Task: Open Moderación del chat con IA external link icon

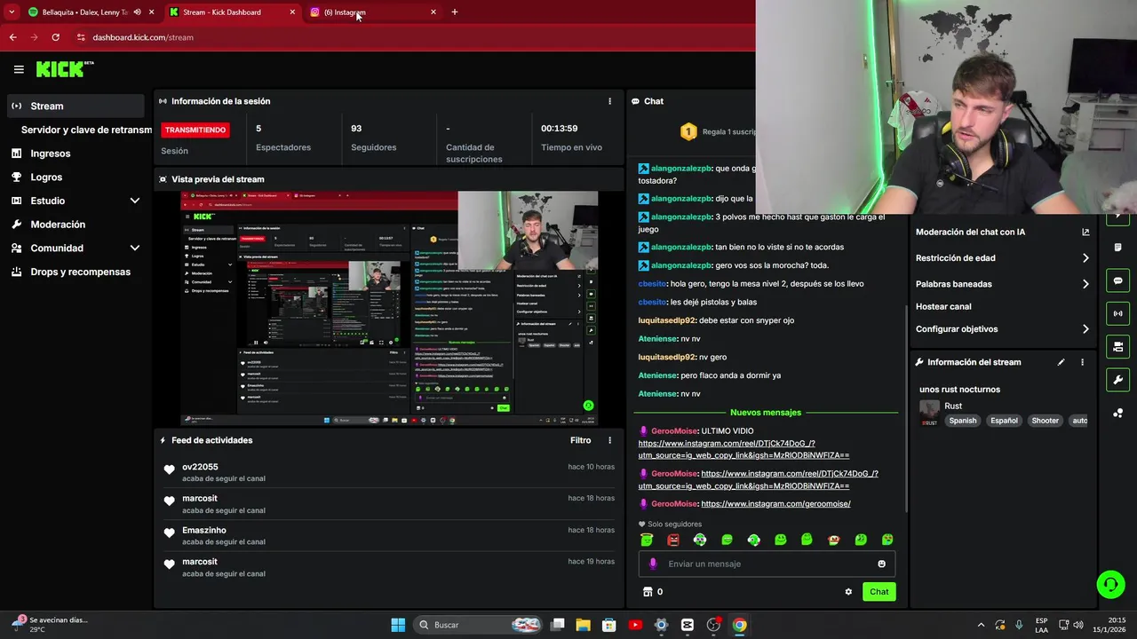Action: point(1085,233)
